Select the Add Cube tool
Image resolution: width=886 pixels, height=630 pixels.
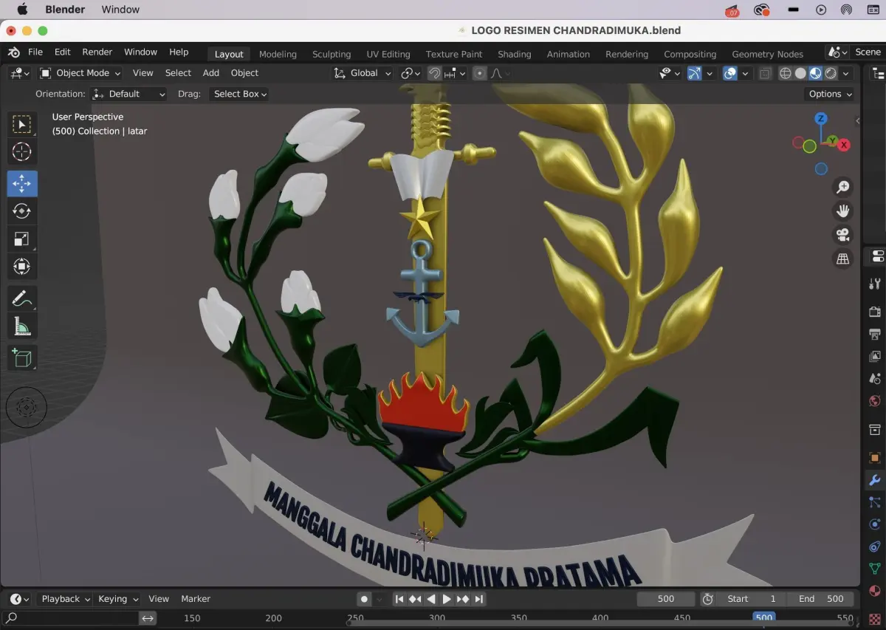tap(22, 359)
